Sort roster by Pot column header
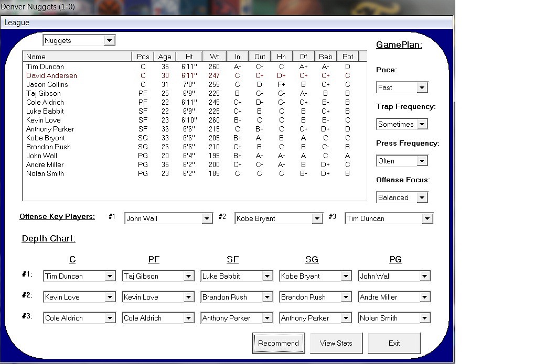The image size is (556, 364). (x=347, y=57)
